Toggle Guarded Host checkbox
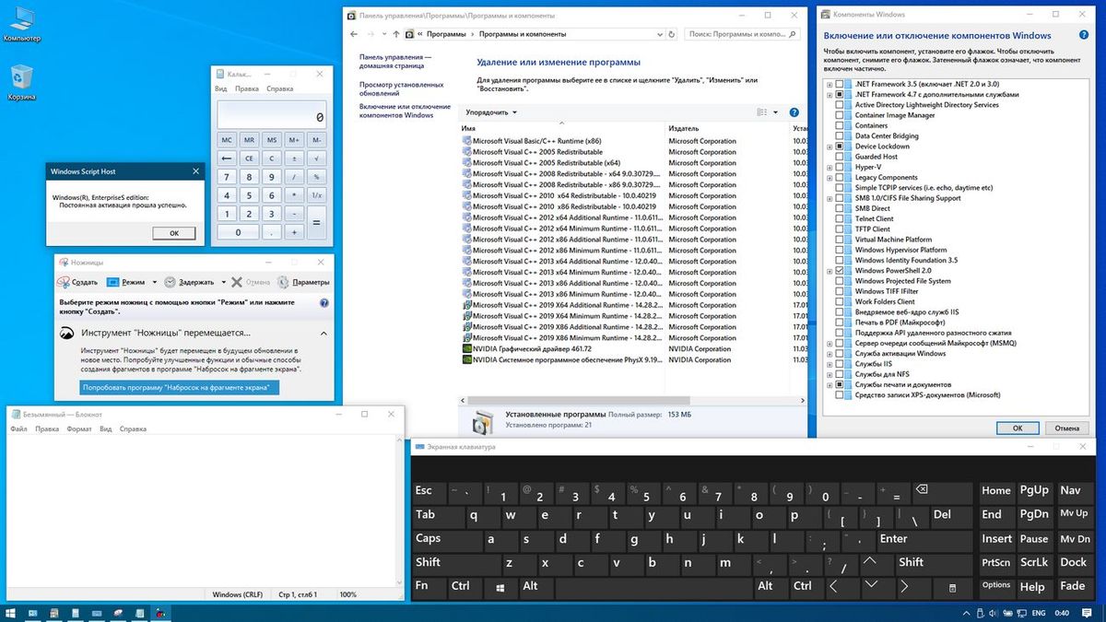This screenshot has width=1106, height=622. 839,157
